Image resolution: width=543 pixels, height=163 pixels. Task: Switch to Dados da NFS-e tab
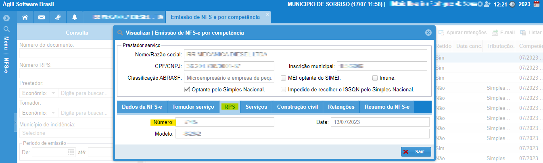[x=142, y=107]
